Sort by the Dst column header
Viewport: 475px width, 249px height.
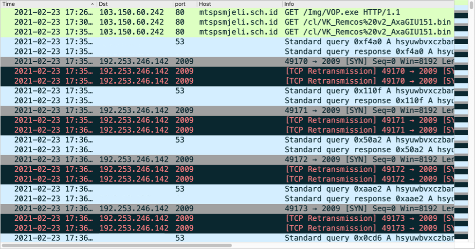135,4
